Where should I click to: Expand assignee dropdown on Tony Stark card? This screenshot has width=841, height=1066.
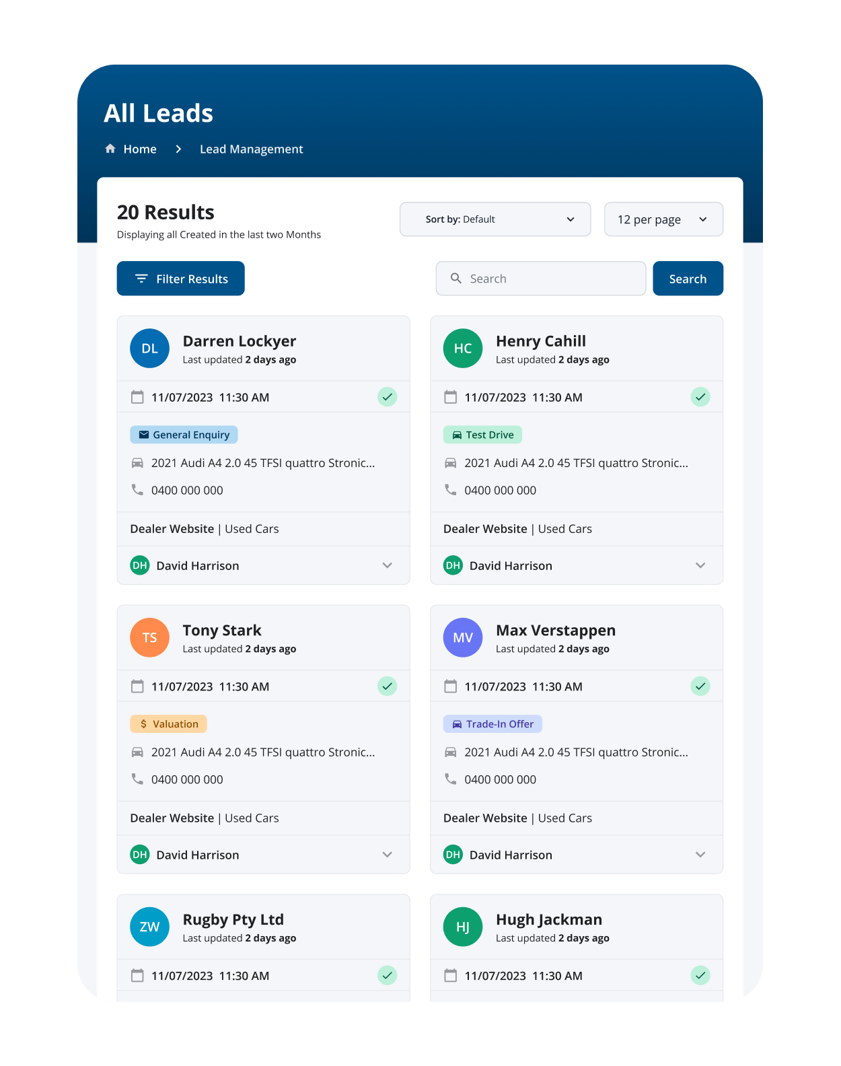pyautogui.click(x=387, y=855)
